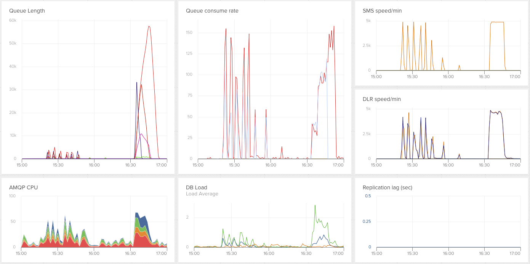Open the Queue consume rate panel title
This screenshot has width=530, height=264.
[x=212, y=11]
